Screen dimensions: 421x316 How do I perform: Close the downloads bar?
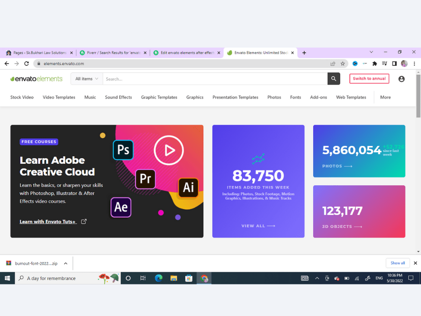pos(416,263)
